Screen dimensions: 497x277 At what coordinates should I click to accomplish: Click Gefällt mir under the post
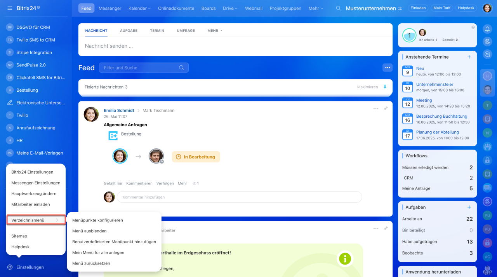pyautogui.click(x=113, y=183)
